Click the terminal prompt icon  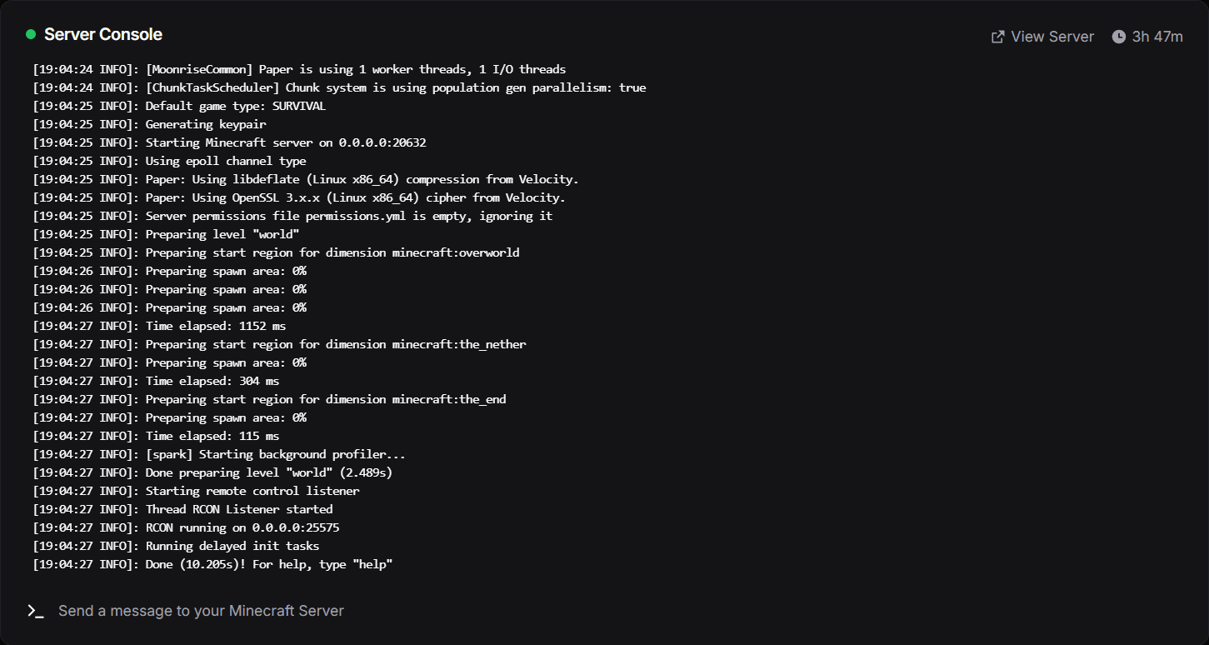(x=35, y=611)
